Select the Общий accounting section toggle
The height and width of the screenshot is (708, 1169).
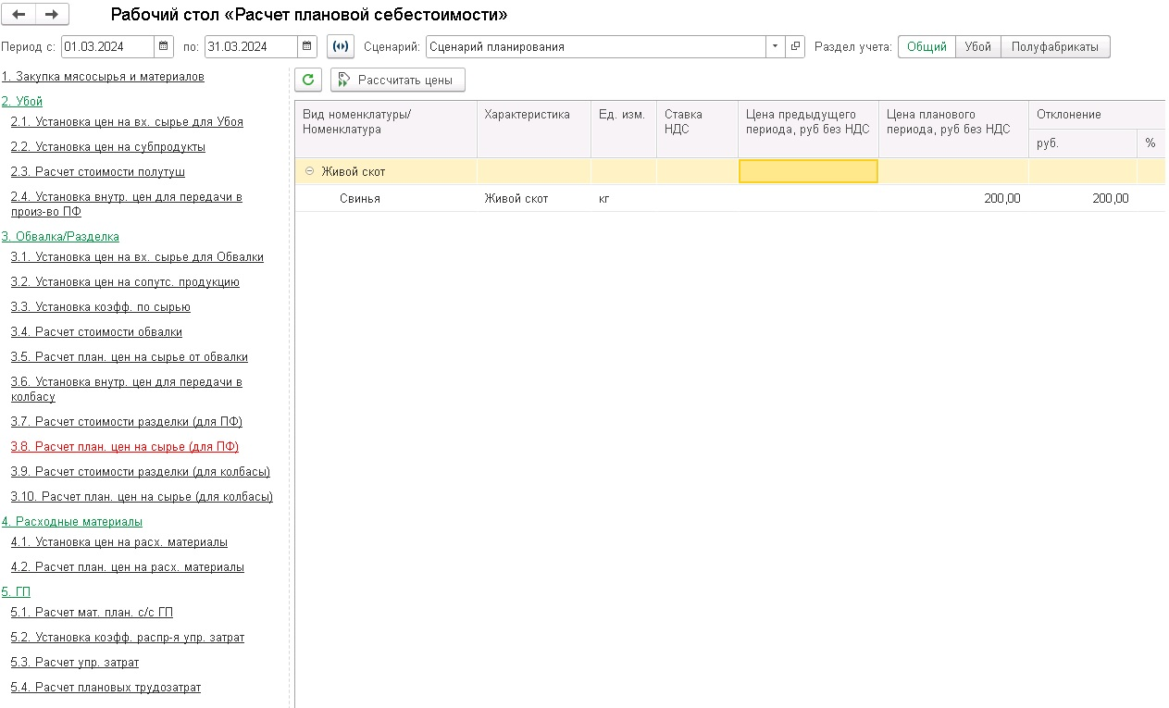point(926,46)
